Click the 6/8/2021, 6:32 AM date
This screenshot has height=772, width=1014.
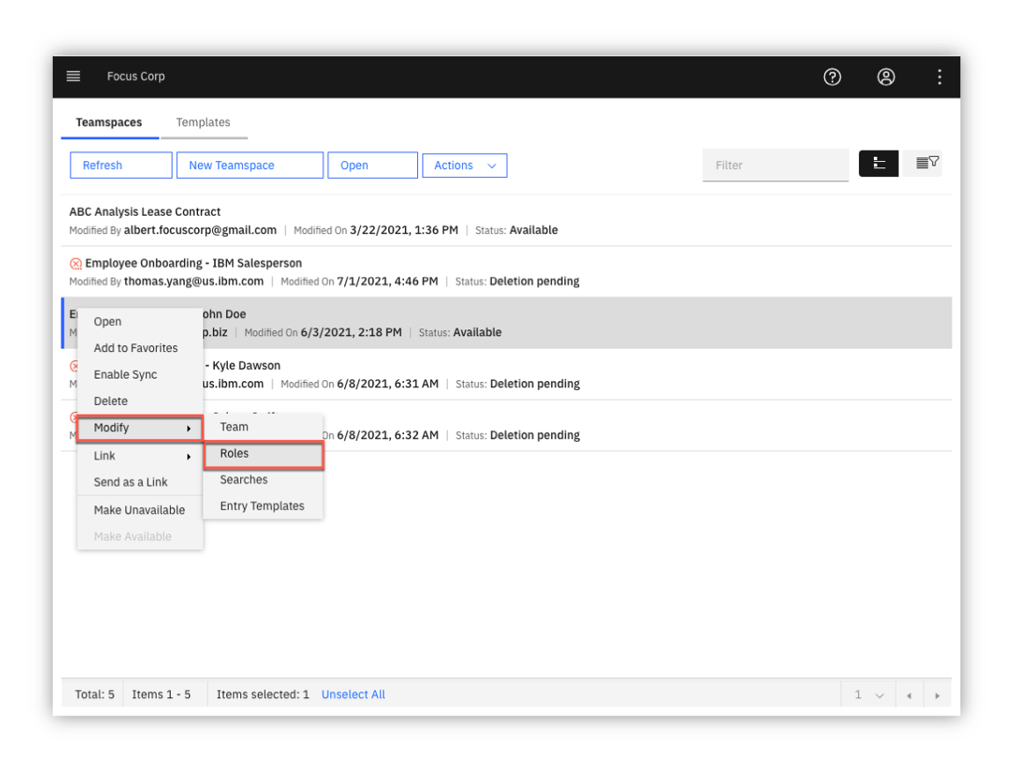(388, 435)
